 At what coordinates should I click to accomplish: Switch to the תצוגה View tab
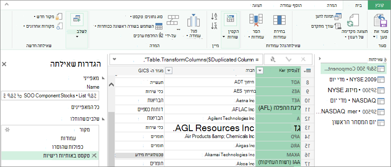257,5
